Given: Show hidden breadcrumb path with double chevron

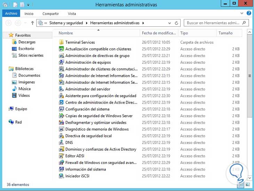Looking at the screenshot, I should [46, 23].
